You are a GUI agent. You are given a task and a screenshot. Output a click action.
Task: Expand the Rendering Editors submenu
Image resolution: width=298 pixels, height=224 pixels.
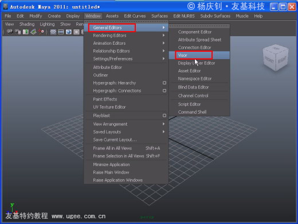click(126, 36)
